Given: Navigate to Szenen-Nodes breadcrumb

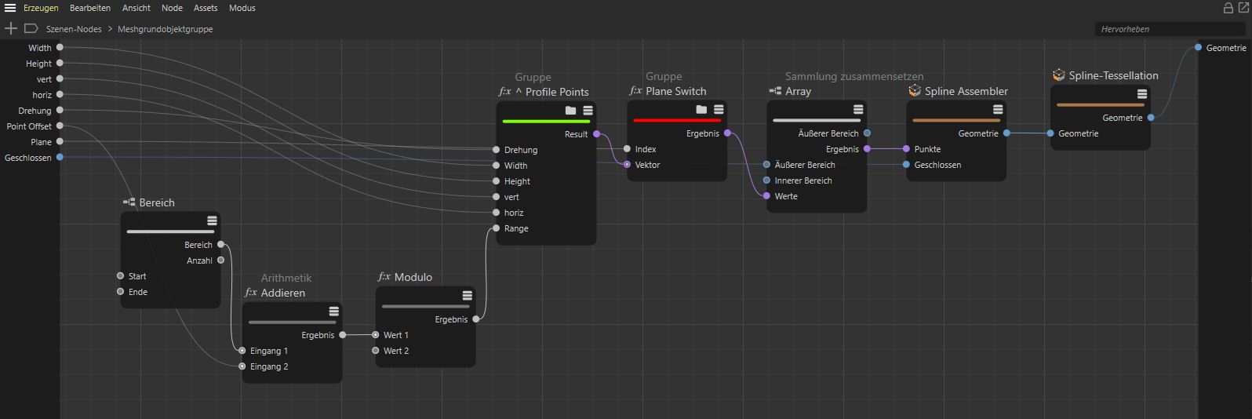Looking at the screenshot, I should (x=74, y=29).
